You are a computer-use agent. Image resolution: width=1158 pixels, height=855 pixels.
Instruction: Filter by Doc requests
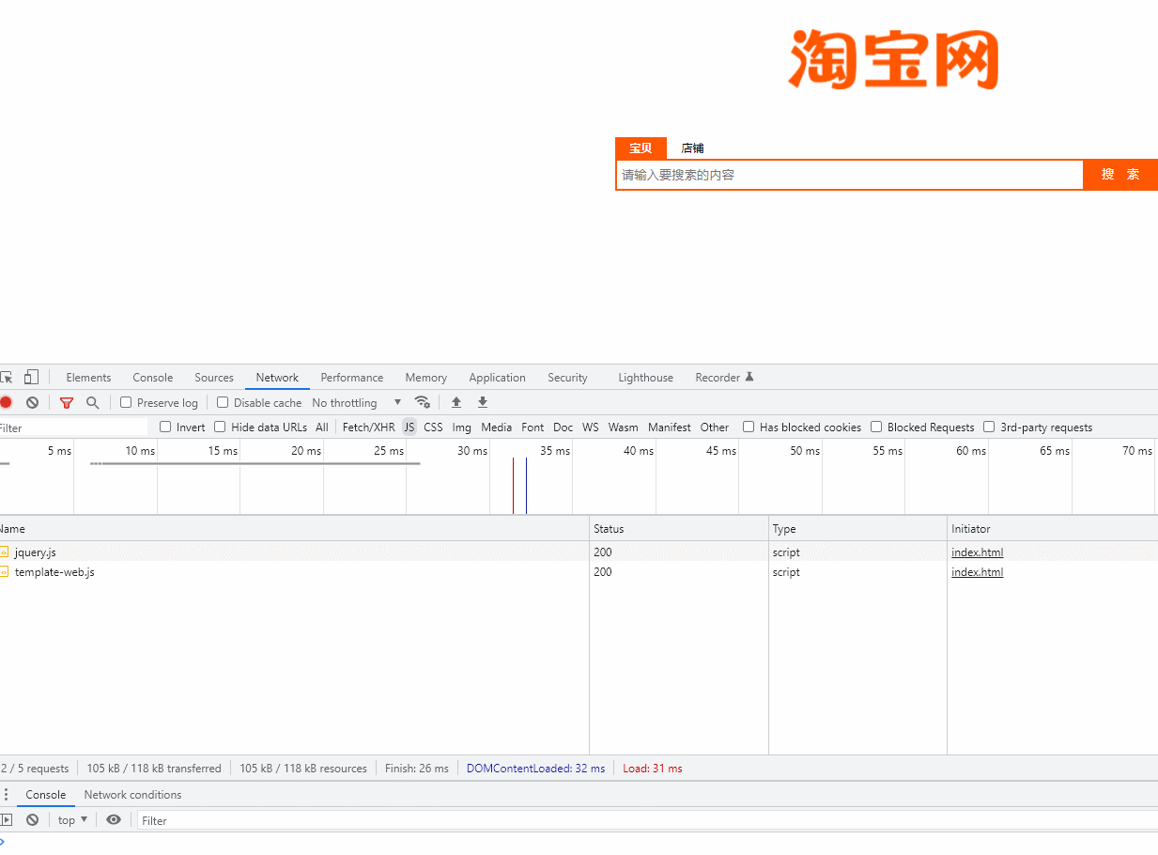(563, 427)
